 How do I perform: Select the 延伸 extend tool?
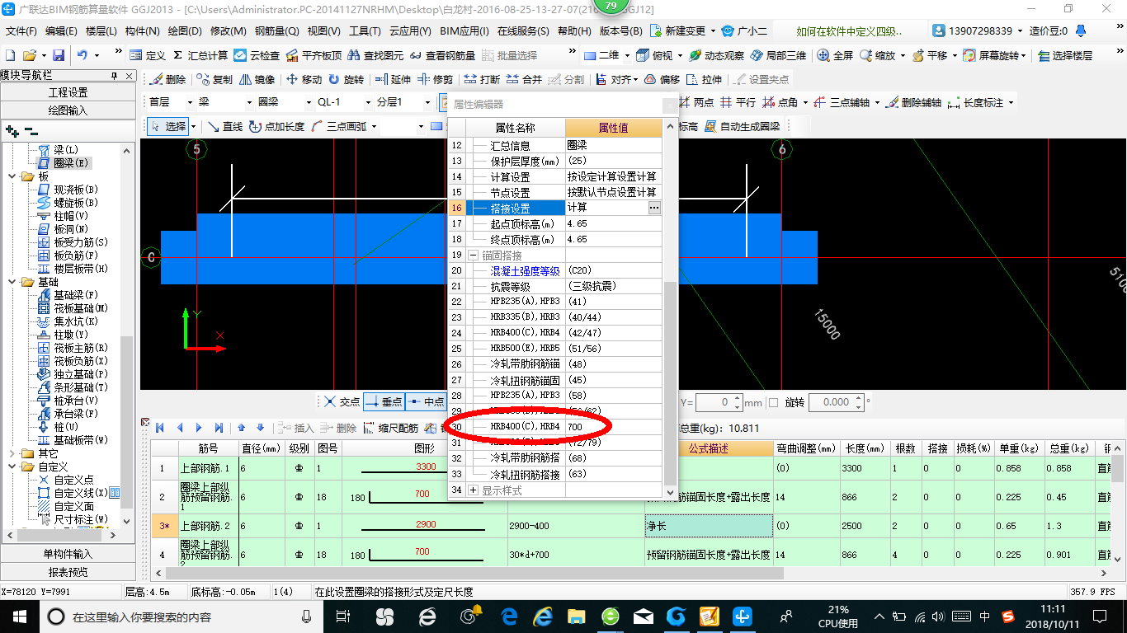(x=394, y=80)
